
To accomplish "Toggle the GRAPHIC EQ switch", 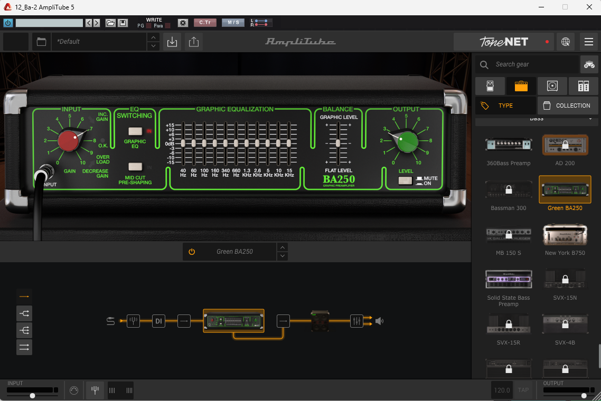I will (135, 131).
